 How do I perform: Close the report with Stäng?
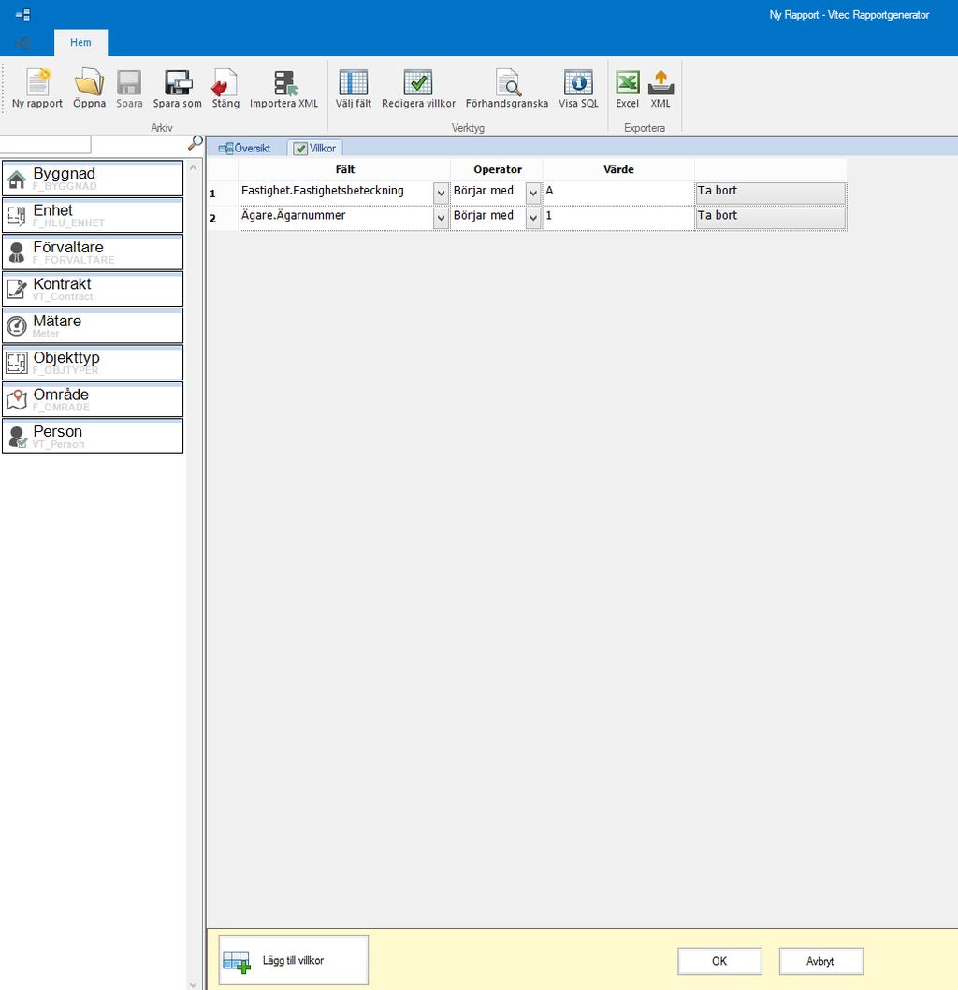225,89
